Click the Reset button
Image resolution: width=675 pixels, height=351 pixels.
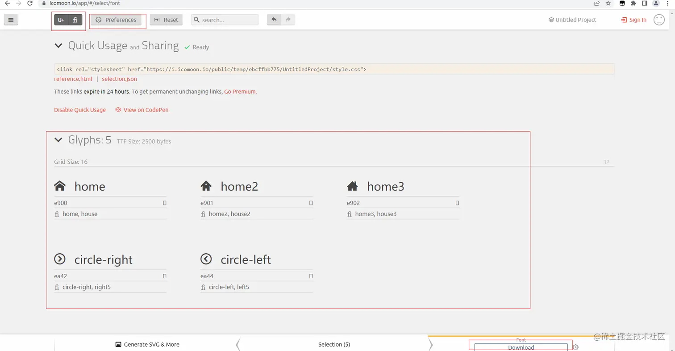click(x=166, y=20)
